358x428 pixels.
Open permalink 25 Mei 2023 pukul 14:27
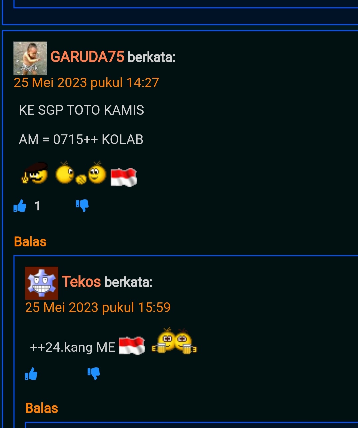click(x=87, y=82)
